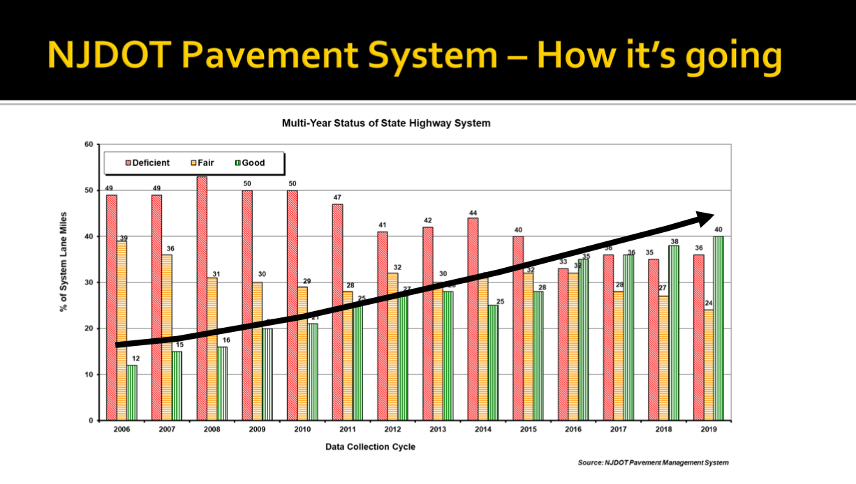
Task: Select the green 2017 Good bar
Action: pos(628,338)
